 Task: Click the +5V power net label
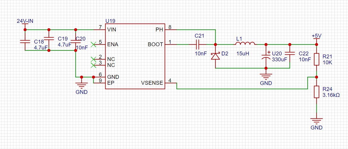[x=316, y=36]
